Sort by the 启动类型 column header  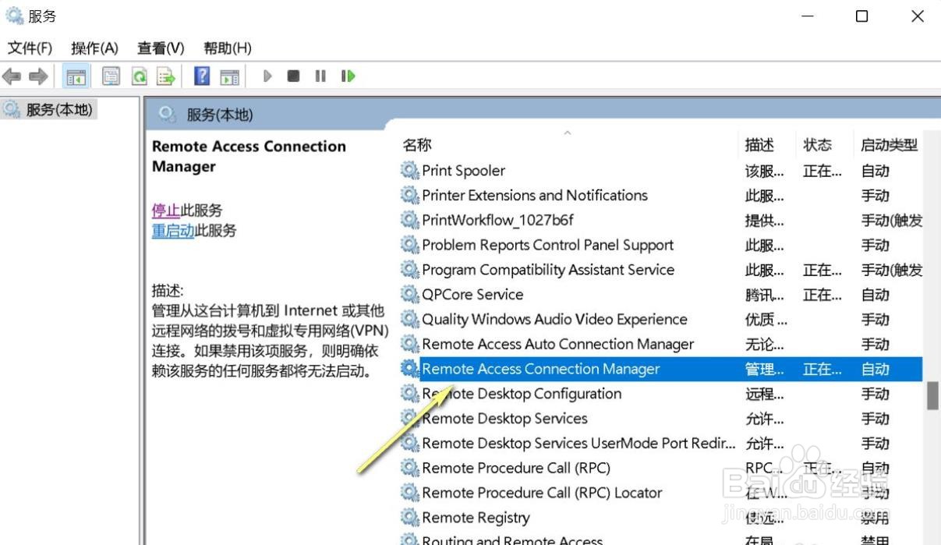889,145
